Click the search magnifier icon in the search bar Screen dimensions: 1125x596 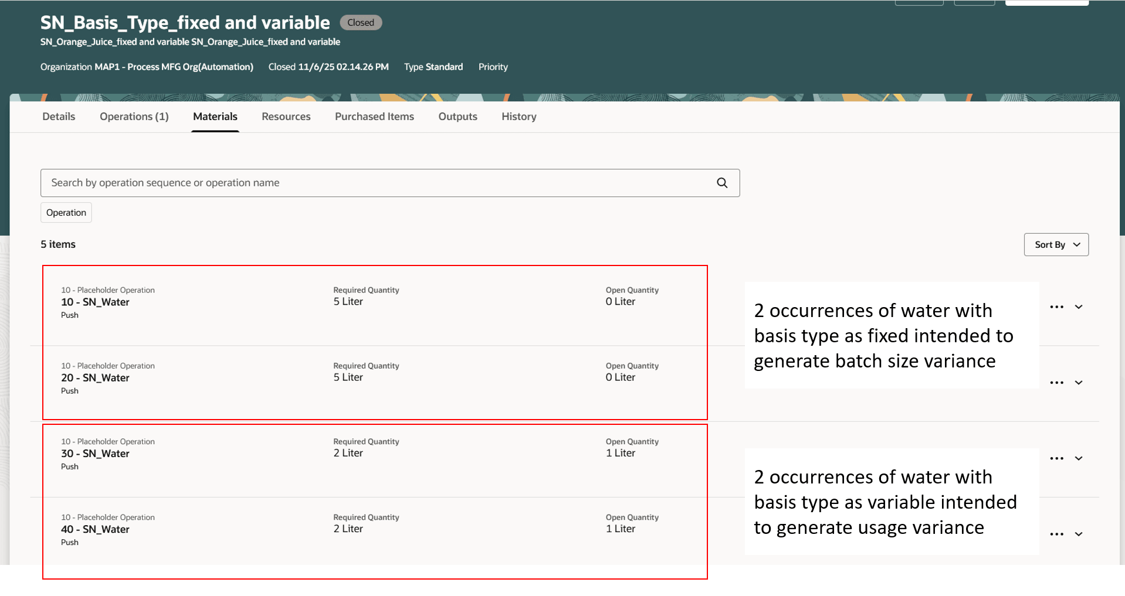[x=721, y=183]
